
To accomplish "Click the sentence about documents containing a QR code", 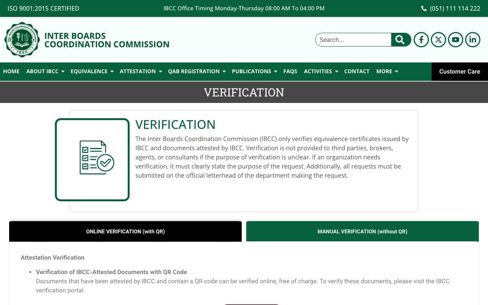I will tap(242, 286).
